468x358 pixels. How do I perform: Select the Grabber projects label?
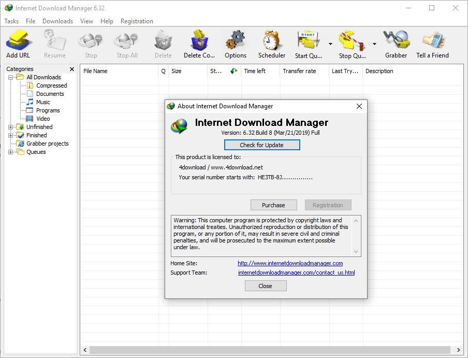[x=48, y=144]
